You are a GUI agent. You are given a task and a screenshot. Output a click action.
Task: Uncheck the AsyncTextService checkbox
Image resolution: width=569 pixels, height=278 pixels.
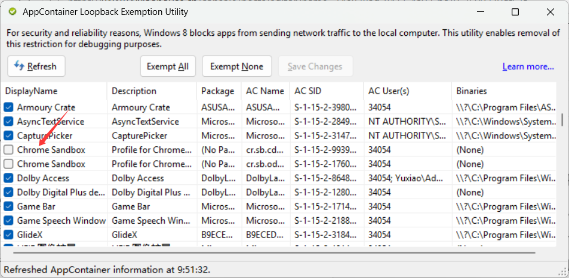tap(8, 122)
